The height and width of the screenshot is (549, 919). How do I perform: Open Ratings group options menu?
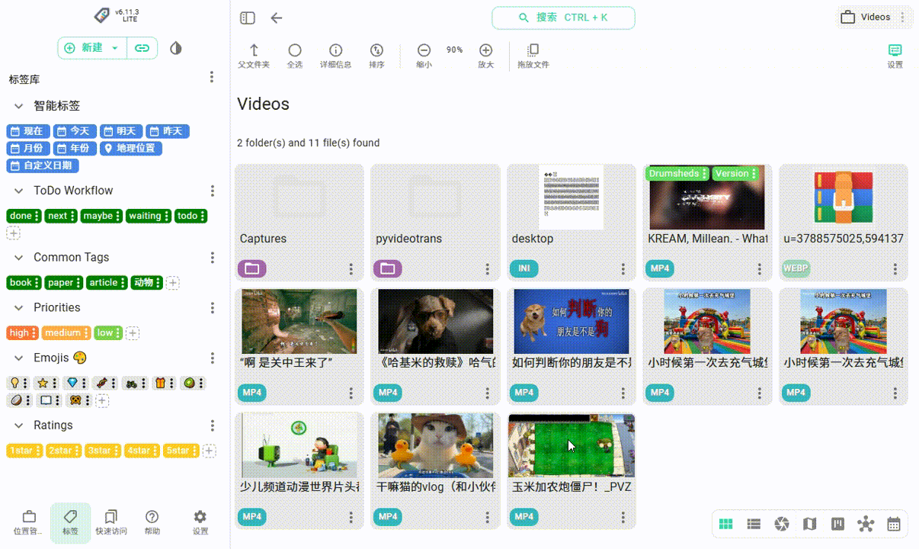pyautogui.click(x=213, y=425)
